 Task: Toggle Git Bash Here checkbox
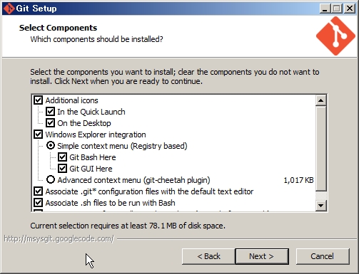pos(62,157)
